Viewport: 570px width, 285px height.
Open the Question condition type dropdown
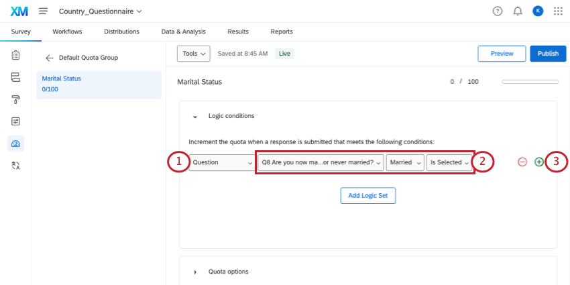220,162
